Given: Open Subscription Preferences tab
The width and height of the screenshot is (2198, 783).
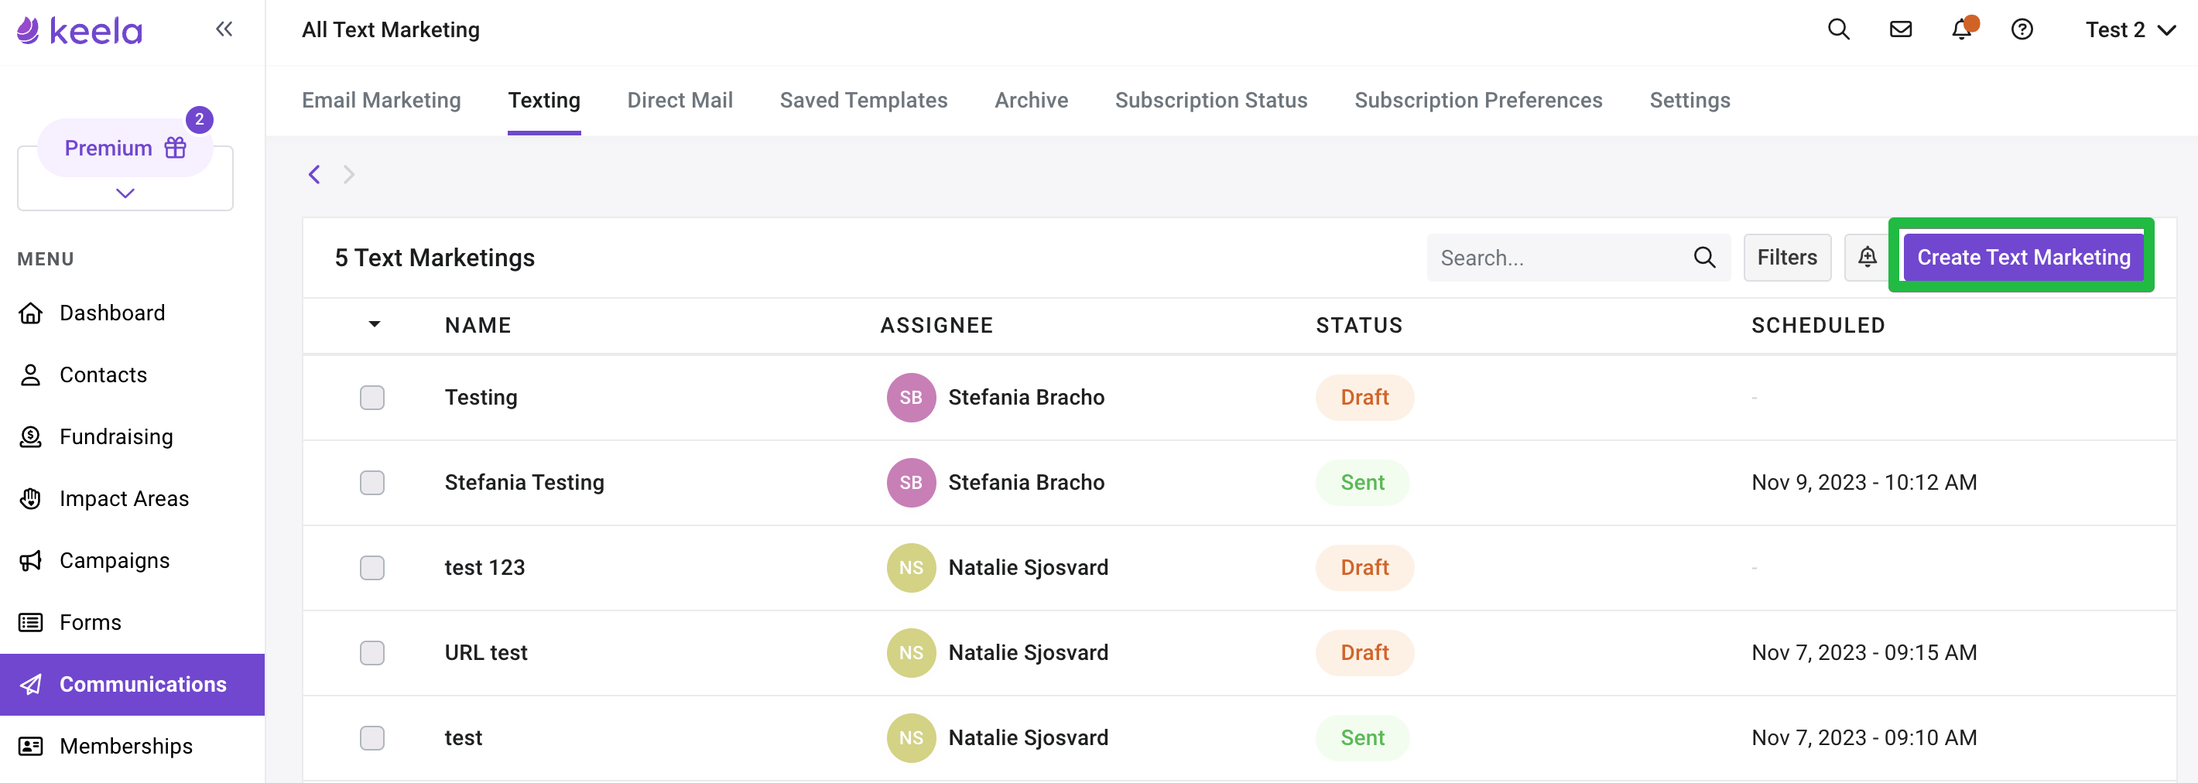Looking at the screenshot, I should pyautogui.click(x=1478, y=101).
